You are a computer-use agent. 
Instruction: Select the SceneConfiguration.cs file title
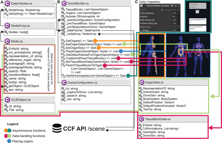[82, 83]
